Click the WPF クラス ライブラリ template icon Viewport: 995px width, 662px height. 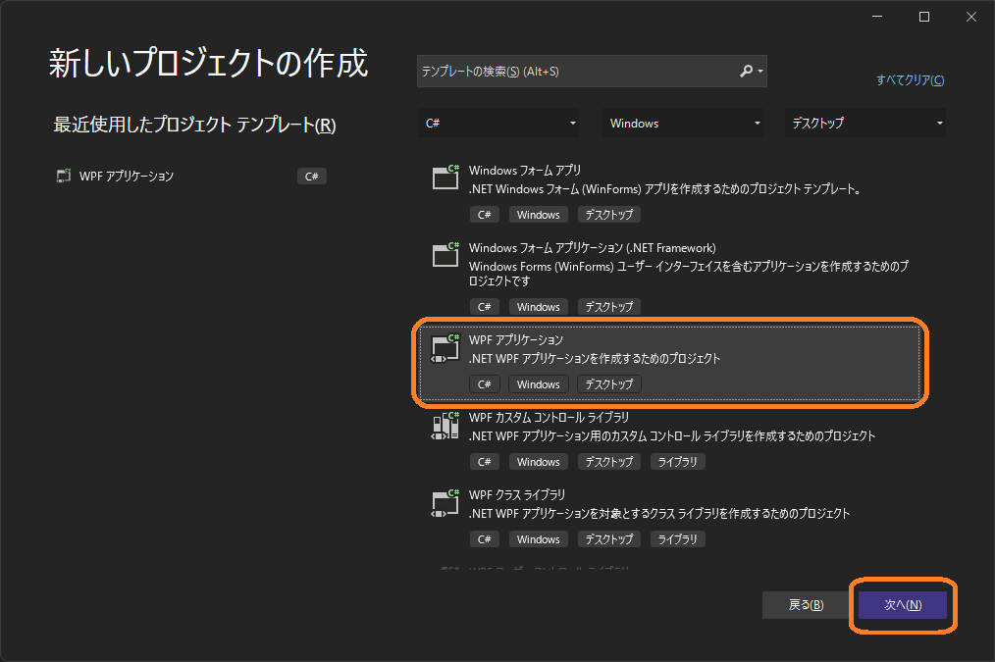click(x=445, y=503)
